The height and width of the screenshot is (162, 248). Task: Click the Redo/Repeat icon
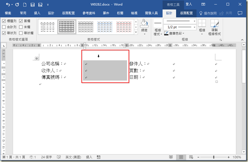tap(17, 4)
